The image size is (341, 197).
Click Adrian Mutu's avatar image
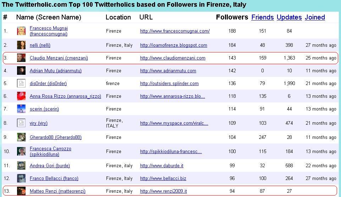pos(21,71)
